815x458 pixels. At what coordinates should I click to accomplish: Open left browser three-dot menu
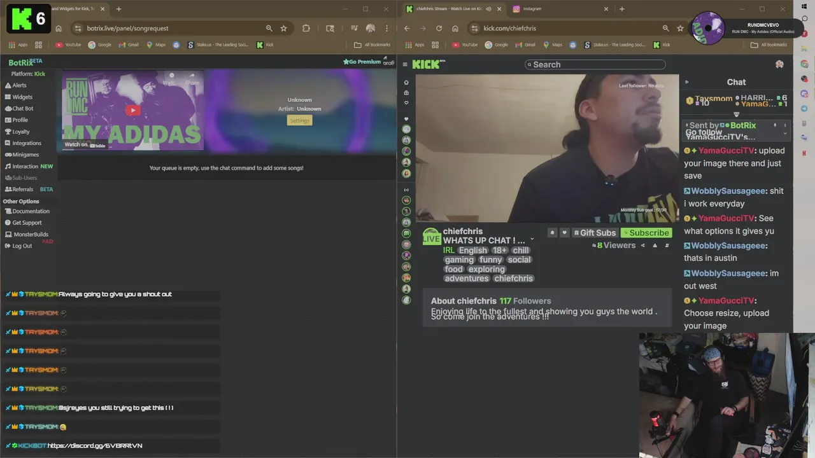pyautogui.click(x=386, y=28)
